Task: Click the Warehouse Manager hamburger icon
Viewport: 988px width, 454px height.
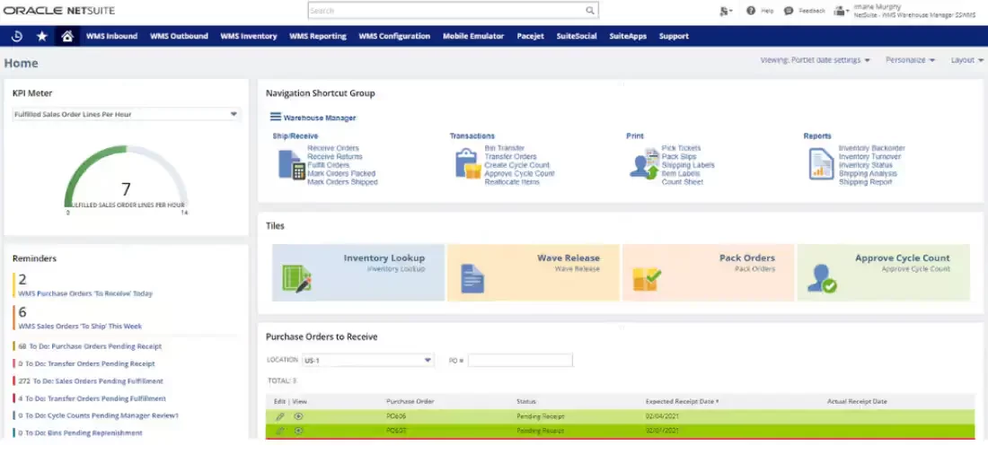Action: [x=276, y=117]
